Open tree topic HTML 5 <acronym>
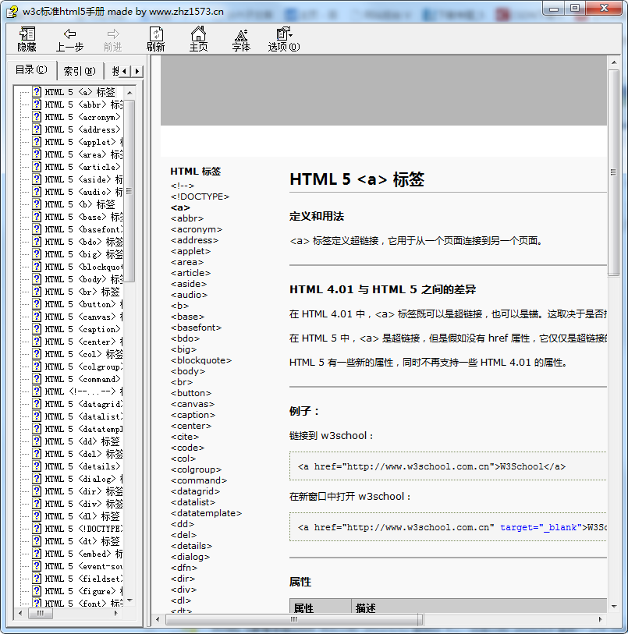Screen dimensions: 628x634 coord(83,117)
